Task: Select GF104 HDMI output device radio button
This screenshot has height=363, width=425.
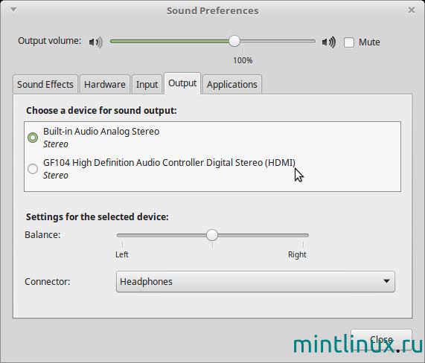Action: pos(33,169)
